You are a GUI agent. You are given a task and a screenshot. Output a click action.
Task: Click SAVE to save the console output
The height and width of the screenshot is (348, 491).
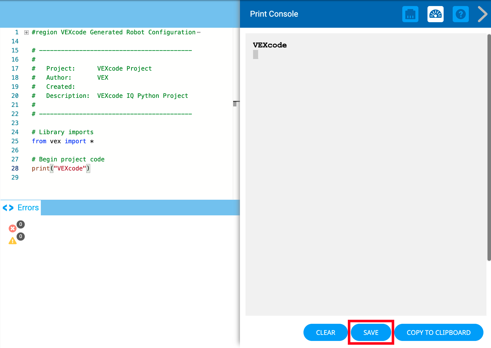[371, 332]
